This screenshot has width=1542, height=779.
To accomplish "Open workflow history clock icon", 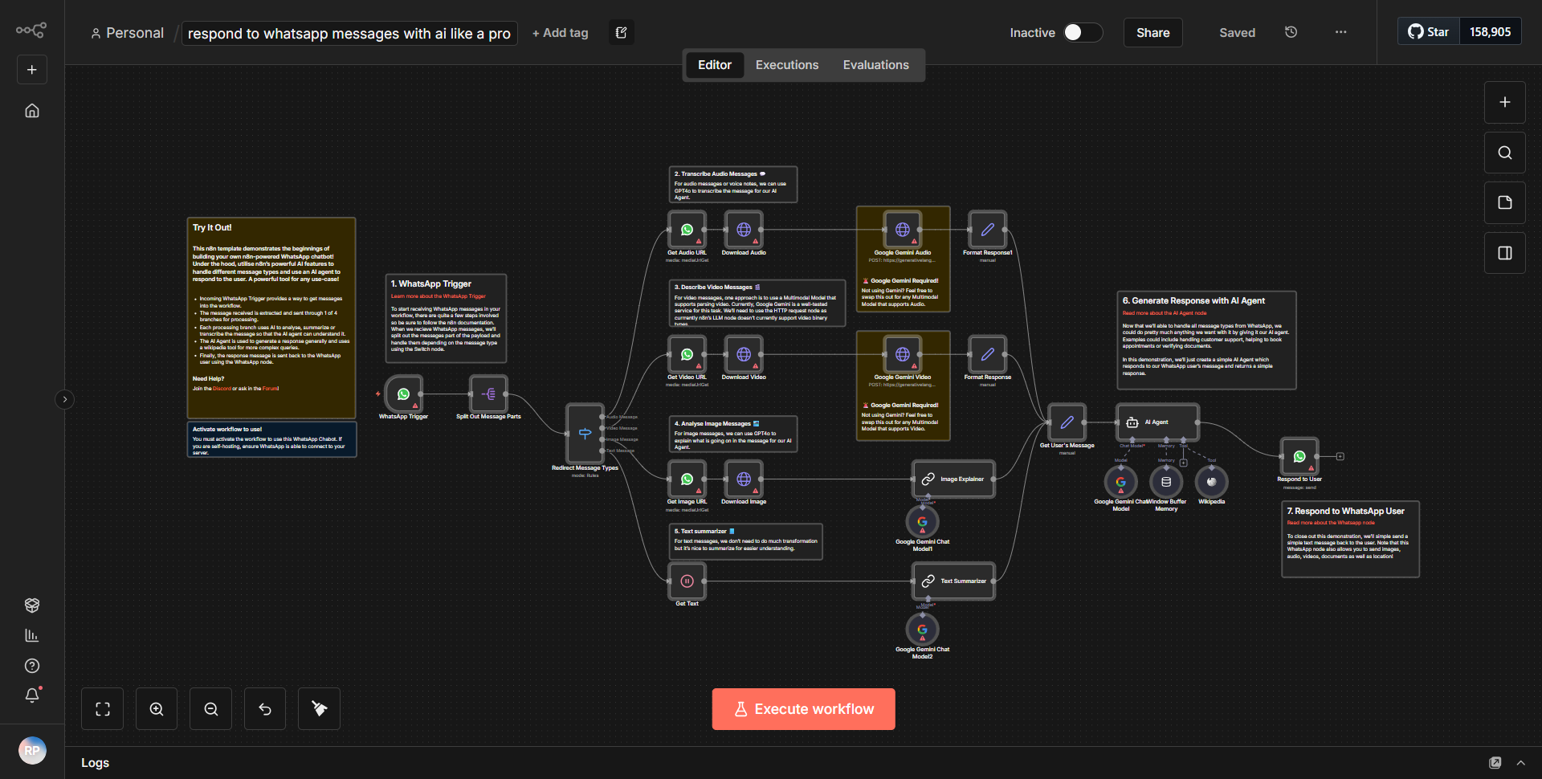I will pyautogui.click(x=1291, y=32).
